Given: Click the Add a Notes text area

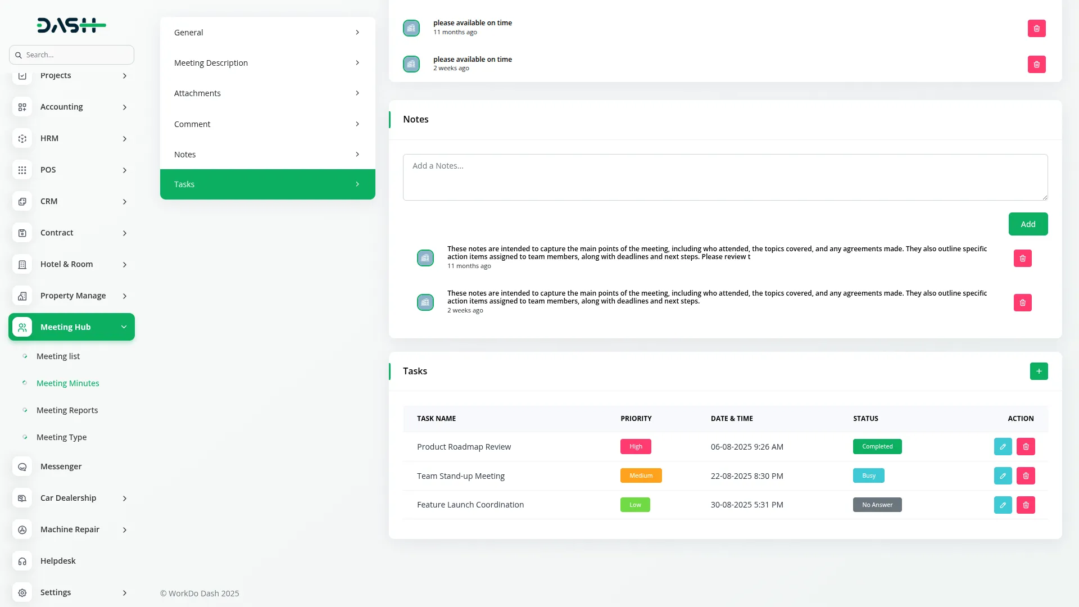Looking at the screenshot, I should click(725, 177).
